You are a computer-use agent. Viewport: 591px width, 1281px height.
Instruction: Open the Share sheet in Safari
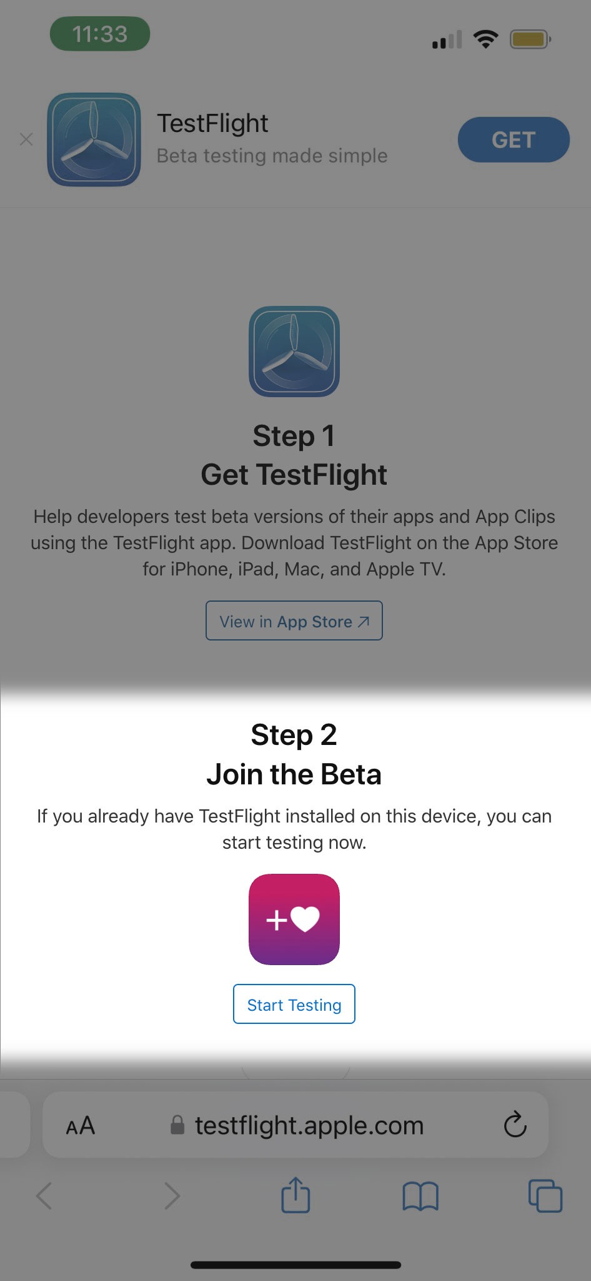click(294, 1195)
